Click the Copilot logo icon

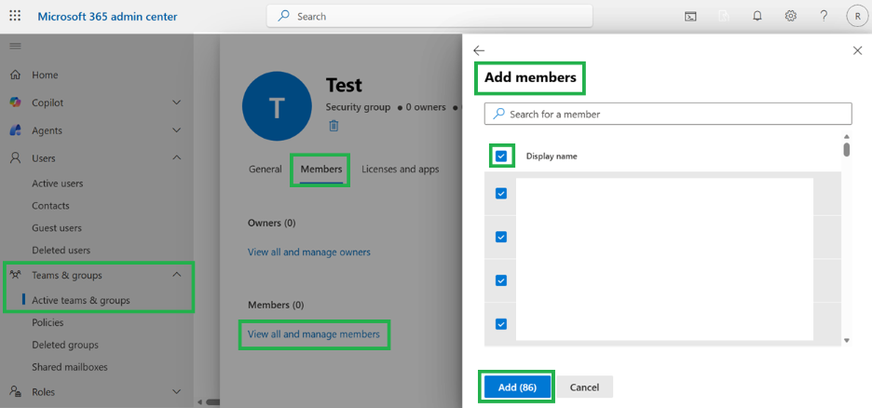click(x=16, y=102)
